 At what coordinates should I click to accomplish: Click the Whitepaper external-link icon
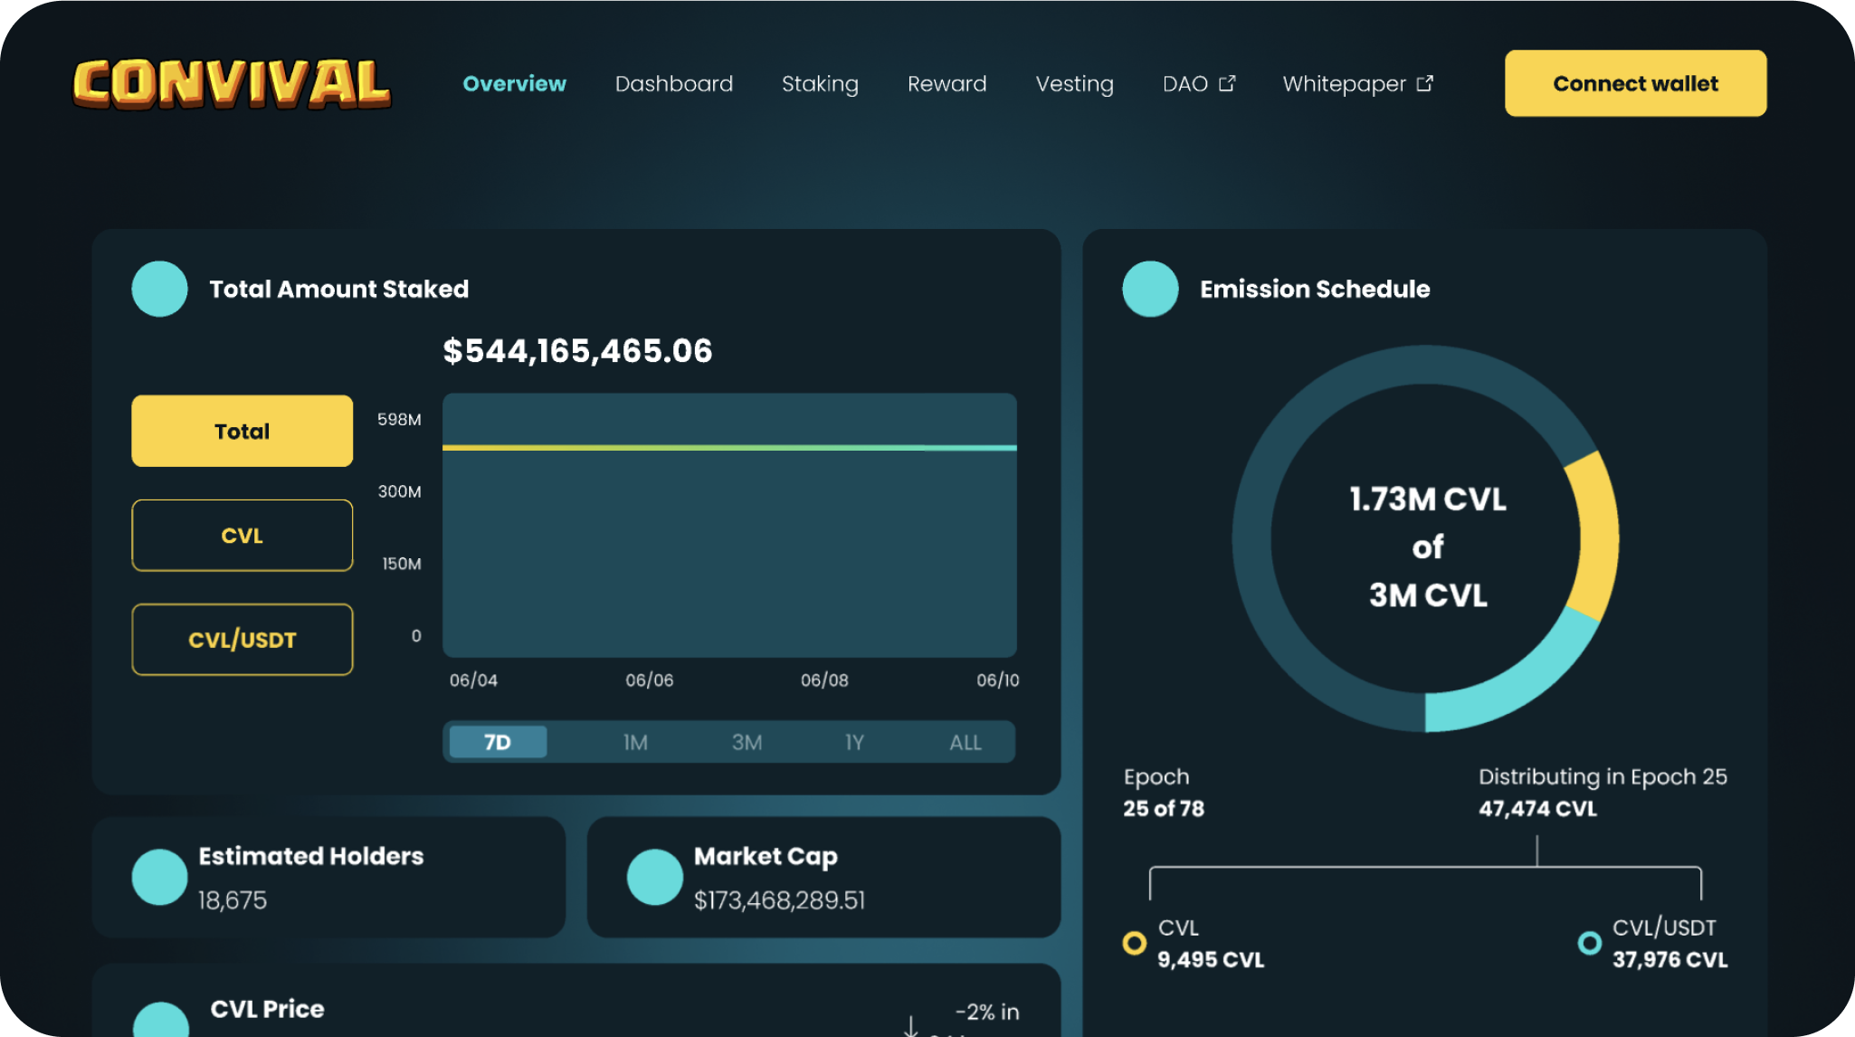[1425, 83]
